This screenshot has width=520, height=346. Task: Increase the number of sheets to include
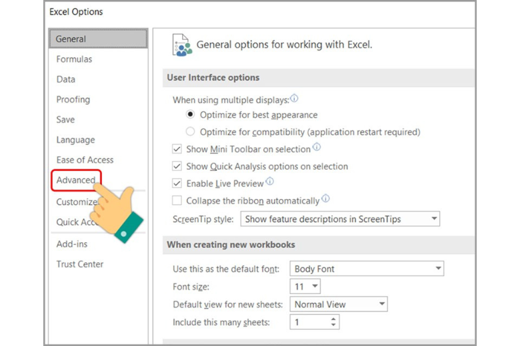(333, 319)
